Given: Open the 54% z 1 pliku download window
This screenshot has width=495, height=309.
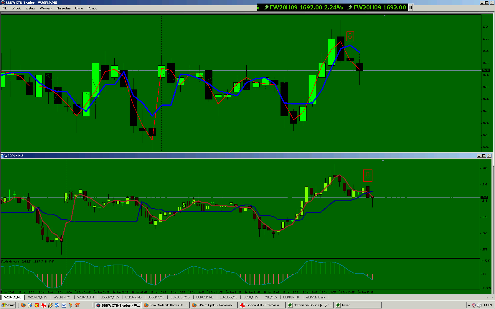Looking at the screenshot, I should (214, 305).
